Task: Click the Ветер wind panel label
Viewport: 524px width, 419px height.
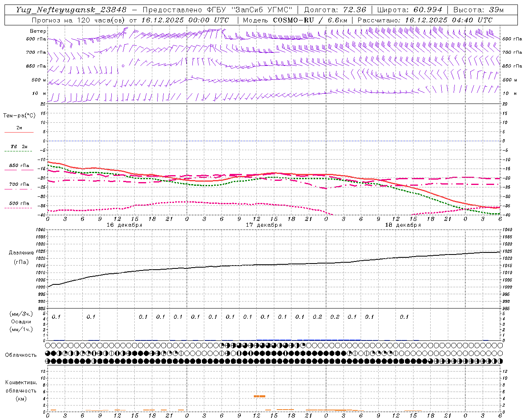Action: click(38, 31)
